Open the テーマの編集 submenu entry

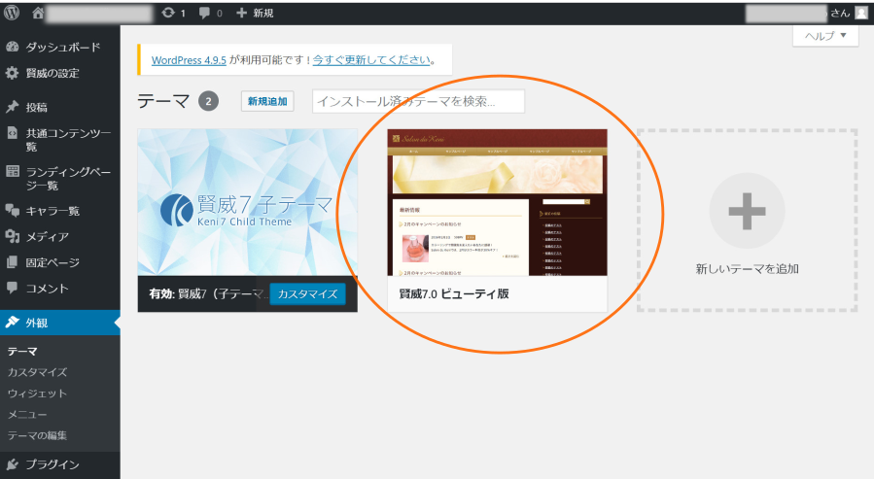[37, 435]
